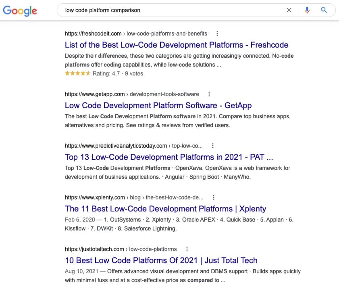Click the justtotaltech.com URL breadcrumb
The width and height of the screenshot is (339, 291).
pyautogui.click(x=121, y=249)
